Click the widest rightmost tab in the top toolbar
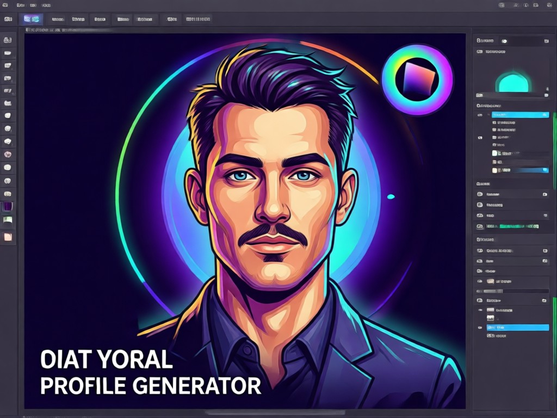The image size is (557, 418). coord(198,19)
